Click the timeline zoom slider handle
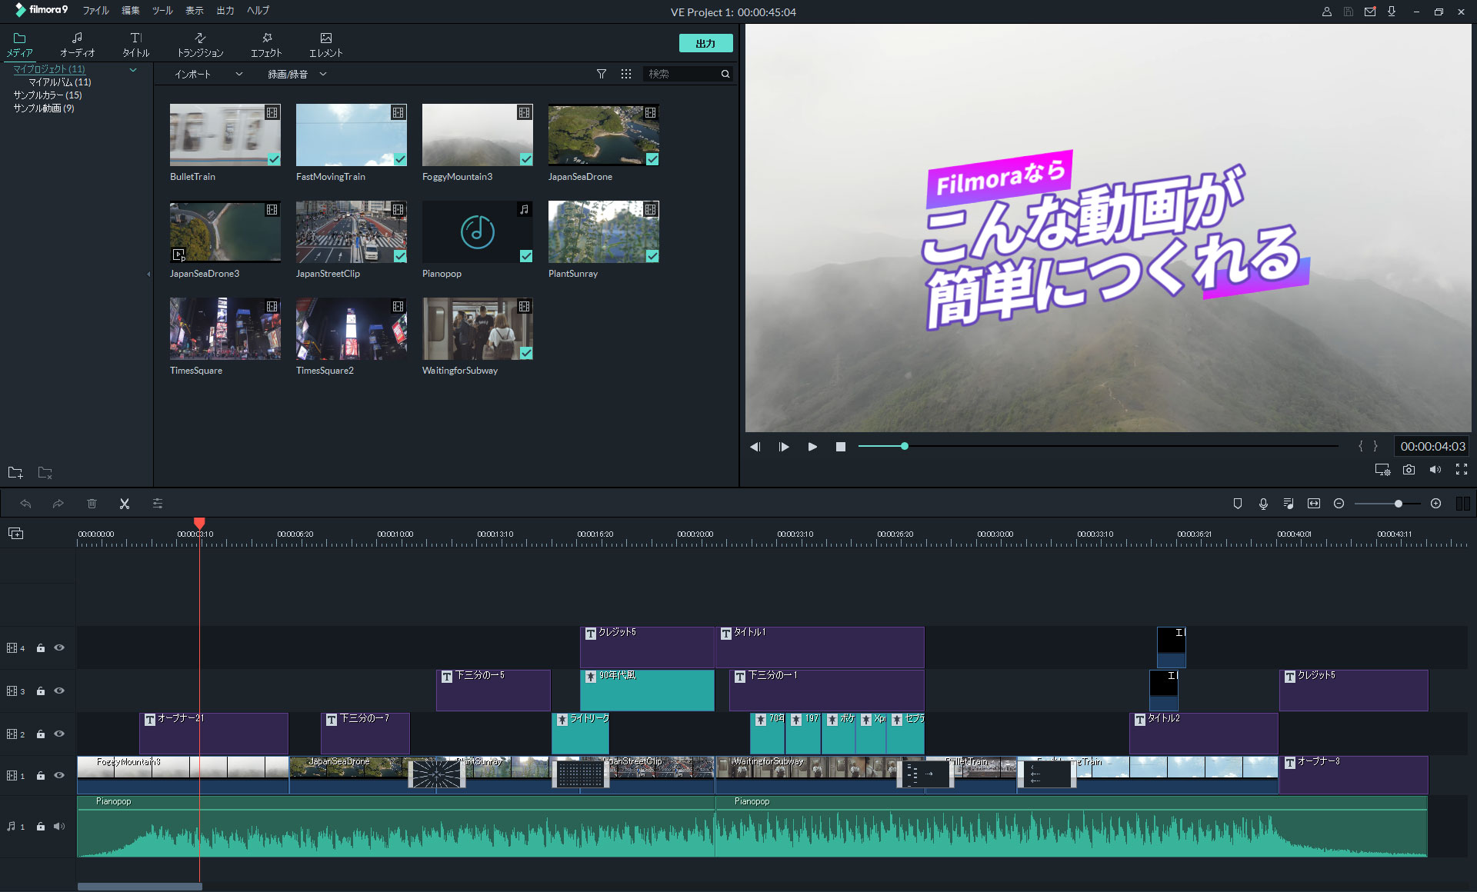 pos(1398,504)
